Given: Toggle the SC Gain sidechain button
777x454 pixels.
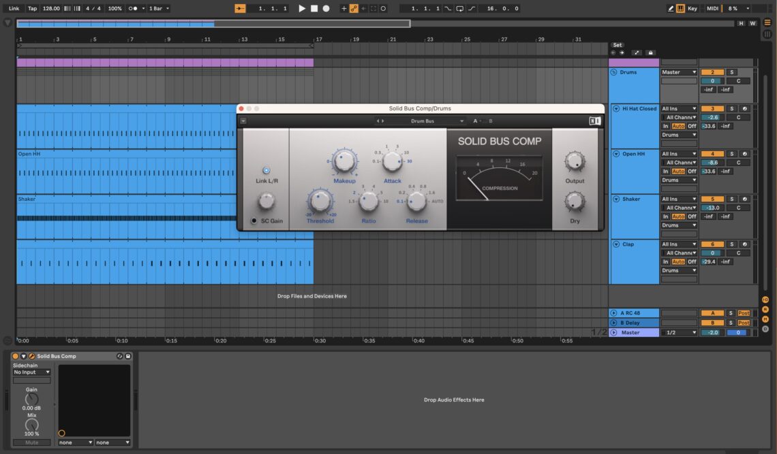Looking at the screenshot, I should pos(254,221).
